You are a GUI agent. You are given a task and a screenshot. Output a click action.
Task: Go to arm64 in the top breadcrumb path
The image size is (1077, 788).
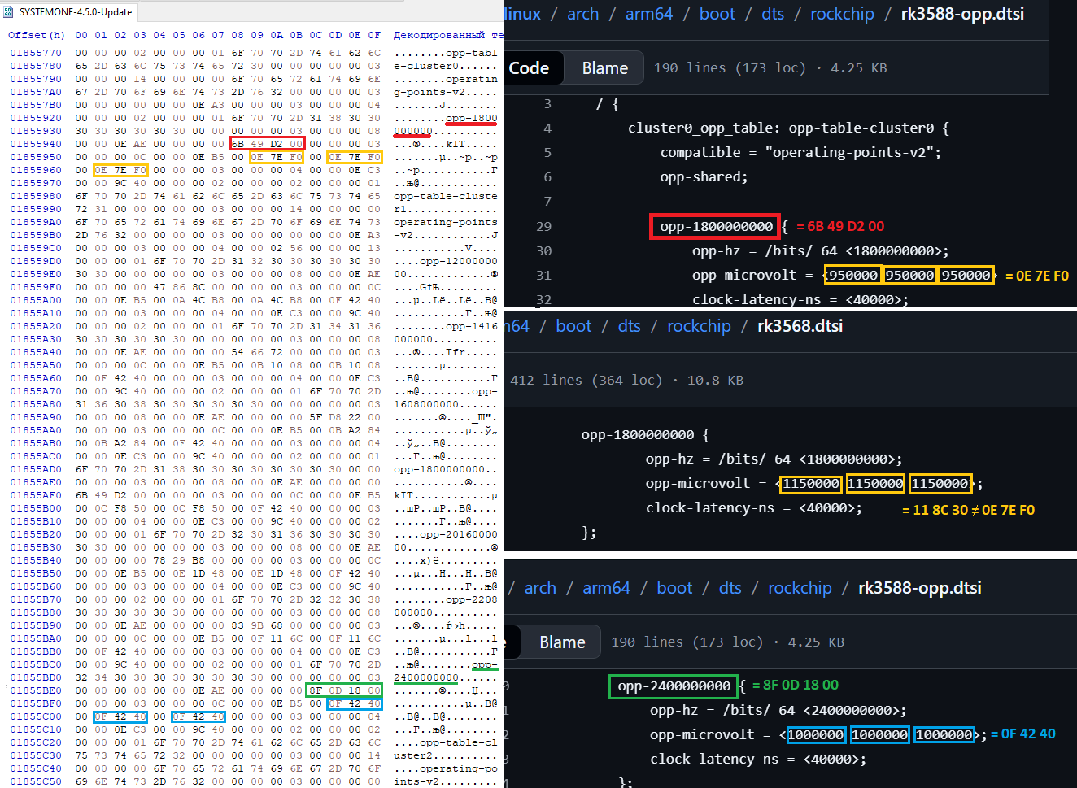[x=648, y=14]
